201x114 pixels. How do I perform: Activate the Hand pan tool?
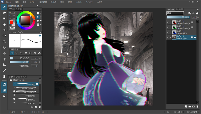[4, 76]
